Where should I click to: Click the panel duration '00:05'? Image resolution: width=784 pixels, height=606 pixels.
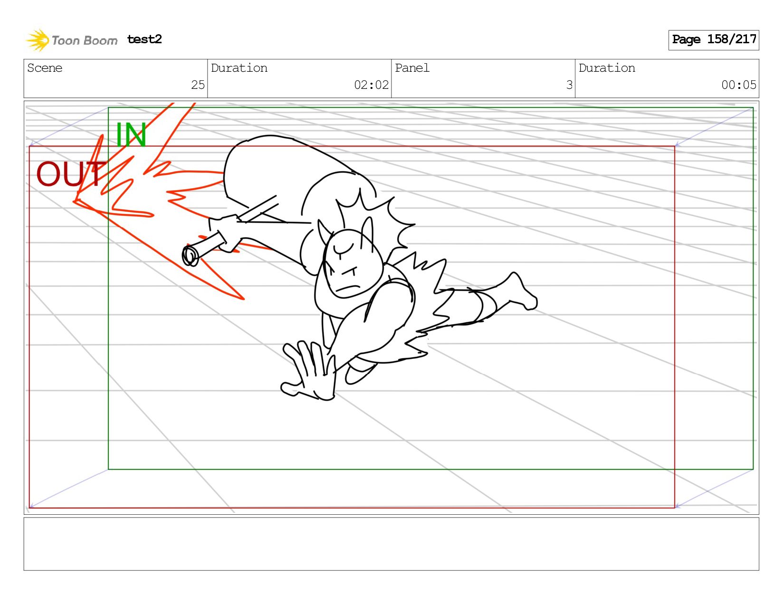point(739,85)
